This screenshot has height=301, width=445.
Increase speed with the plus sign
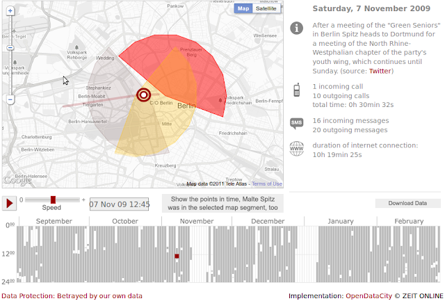83,200
